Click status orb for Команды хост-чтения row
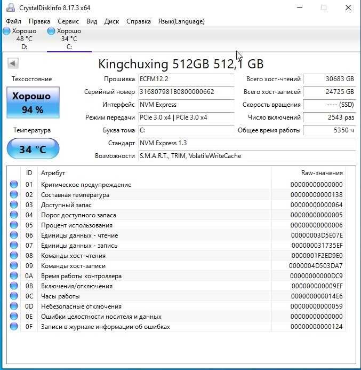 [14, 255]
